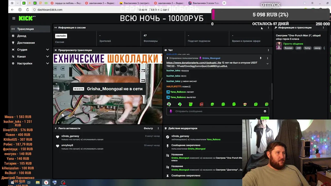The image size is (331, 186).
Task: Insert the first emote with purple glasses
Action: [169, 104]
